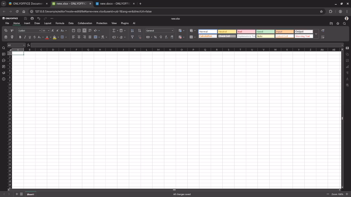Switch to the Formula ribbon tab

pos(60,23)
